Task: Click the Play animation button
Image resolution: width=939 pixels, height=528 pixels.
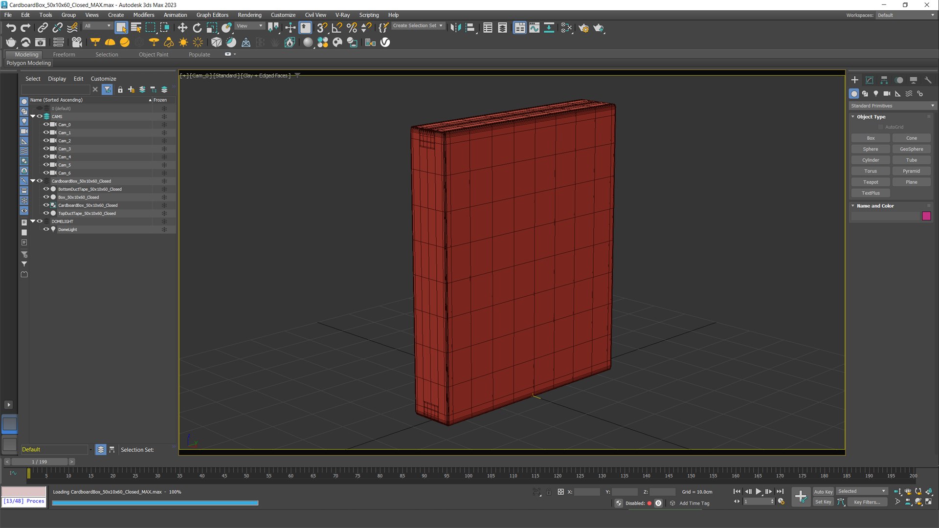Action: click(x=758, y=491)
